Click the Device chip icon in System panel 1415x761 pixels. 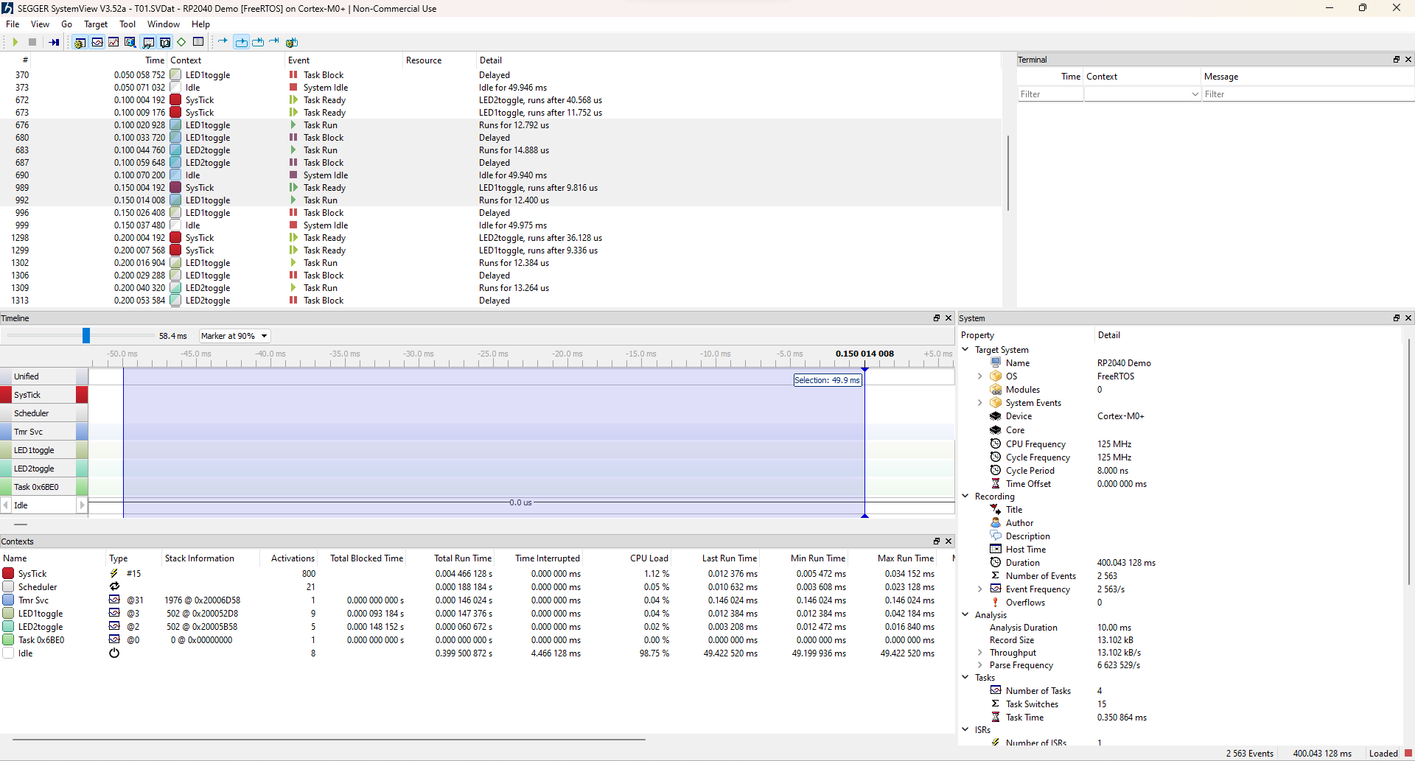996,416
